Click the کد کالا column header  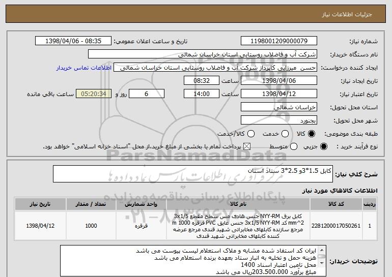tap(336, 204)
